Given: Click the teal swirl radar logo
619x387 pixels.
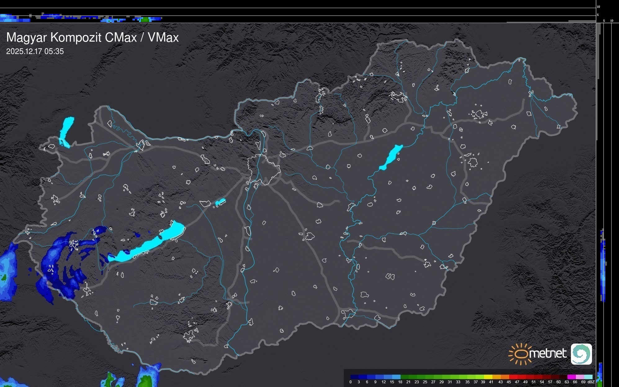Looking at the screenshot, I should [581, 354].
